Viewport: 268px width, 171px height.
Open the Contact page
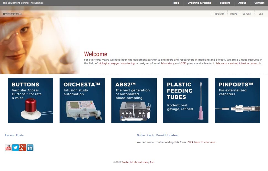click(259, 3)
